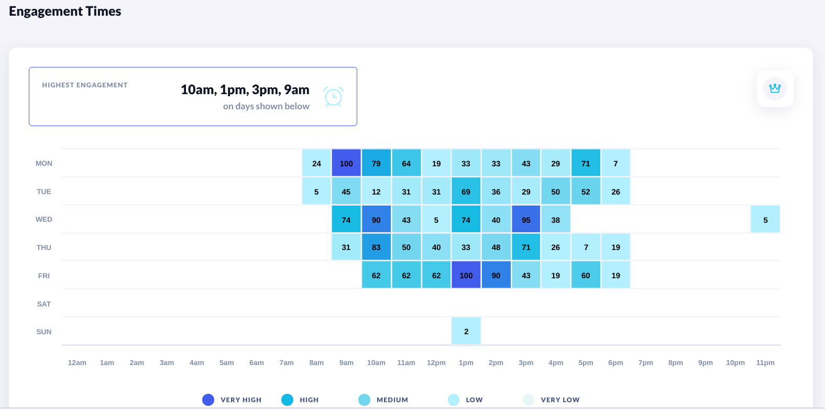
Task: Select Sunday 1pm cell showing 2
Action: click(466, 331)
